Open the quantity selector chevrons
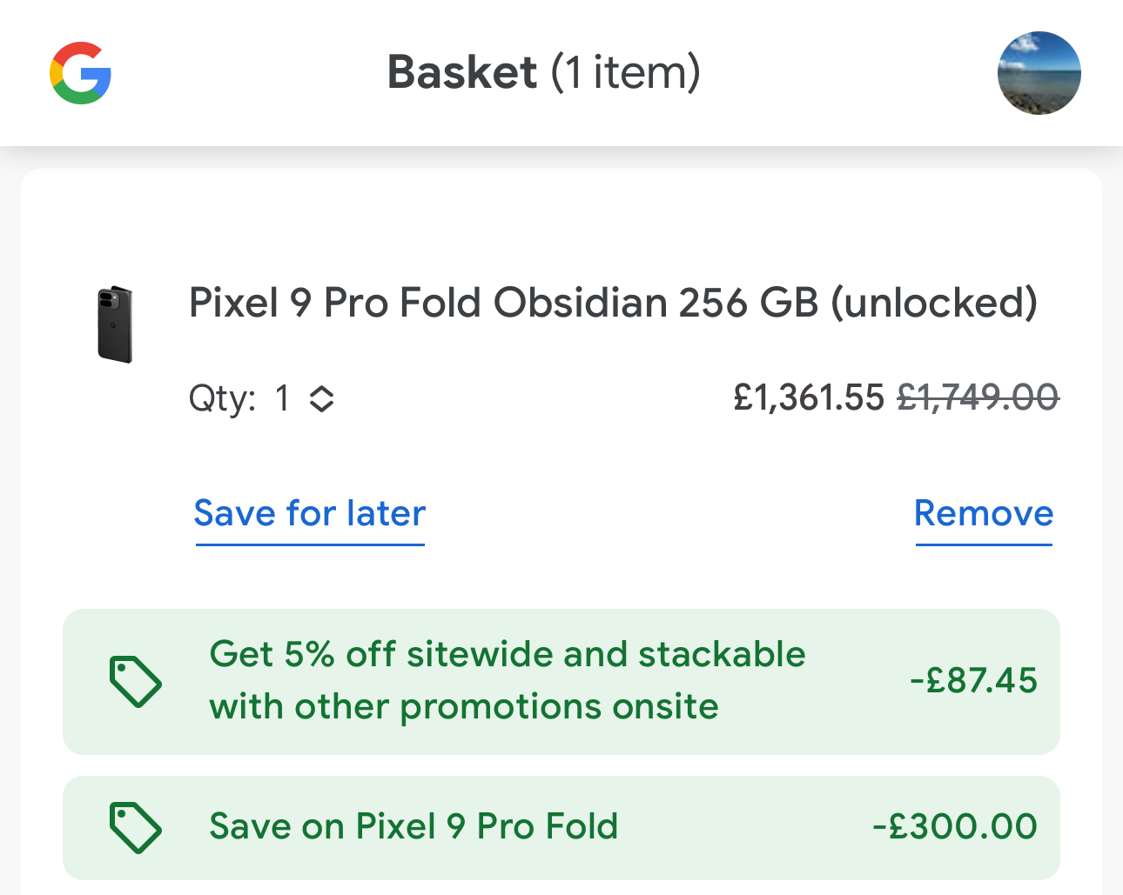Viewport: 1123px width, 895px height. click(322, 399)
